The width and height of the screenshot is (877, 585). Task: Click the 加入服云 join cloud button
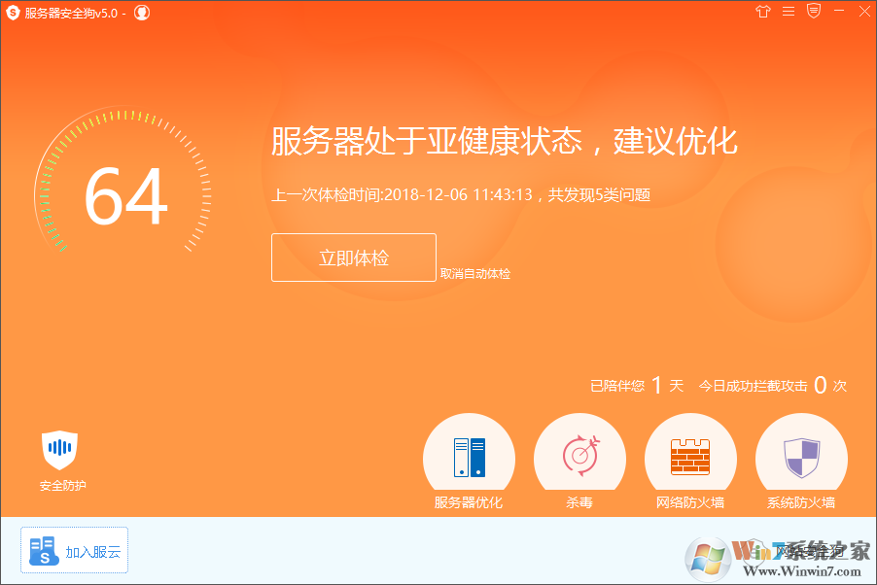click(x=73, y=549)
